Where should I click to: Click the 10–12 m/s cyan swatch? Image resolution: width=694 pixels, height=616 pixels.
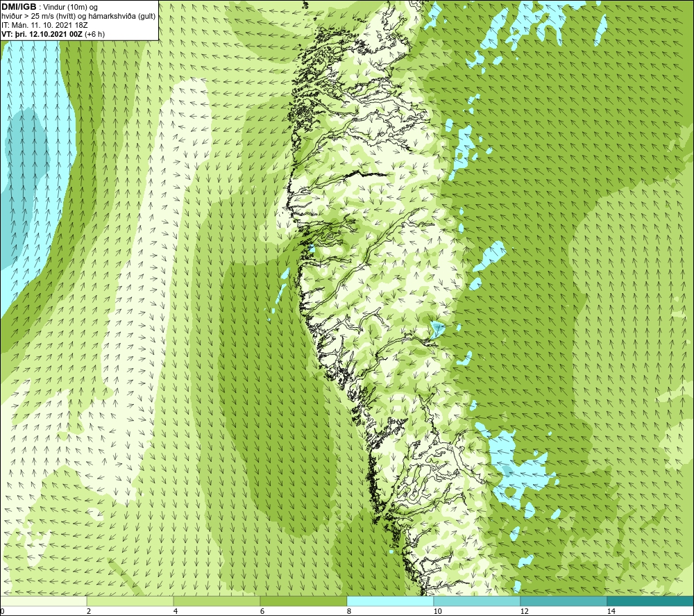click(477, 601)
